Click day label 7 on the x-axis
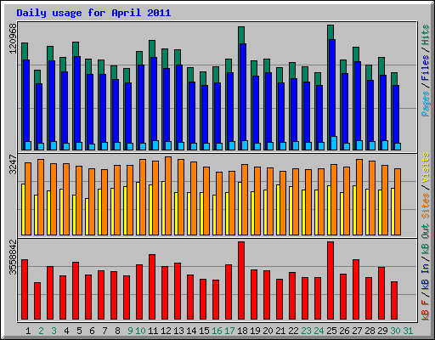 point(105,331)
